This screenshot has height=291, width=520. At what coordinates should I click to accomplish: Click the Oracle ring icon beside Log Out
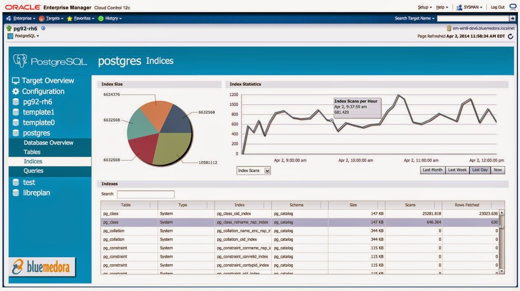pos(513,7)
